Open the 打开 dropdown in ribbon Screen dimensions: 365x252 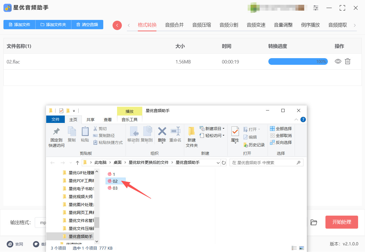click(x=252, y=129)
